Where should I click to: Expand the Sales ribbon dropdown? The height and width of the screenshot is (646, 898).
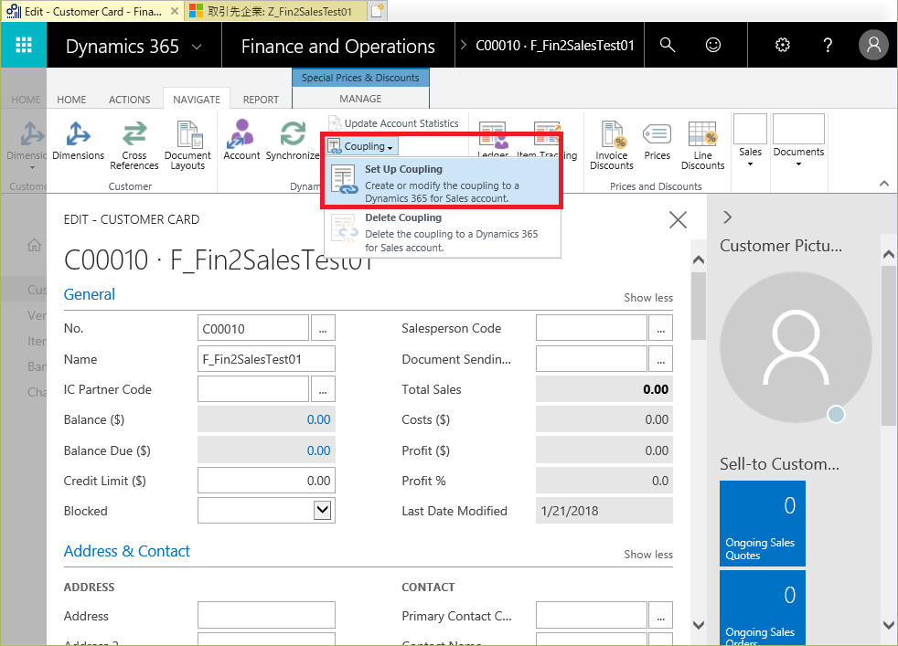click(x=750, y=141)
